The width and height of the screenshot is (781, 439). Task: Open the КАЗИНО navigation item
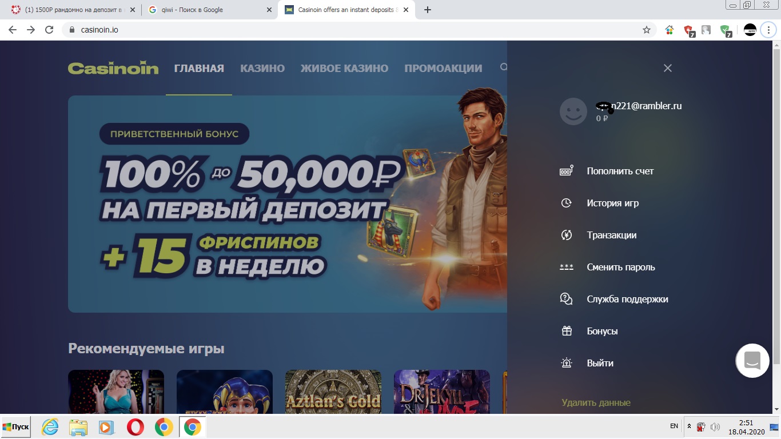coord(262,68)
